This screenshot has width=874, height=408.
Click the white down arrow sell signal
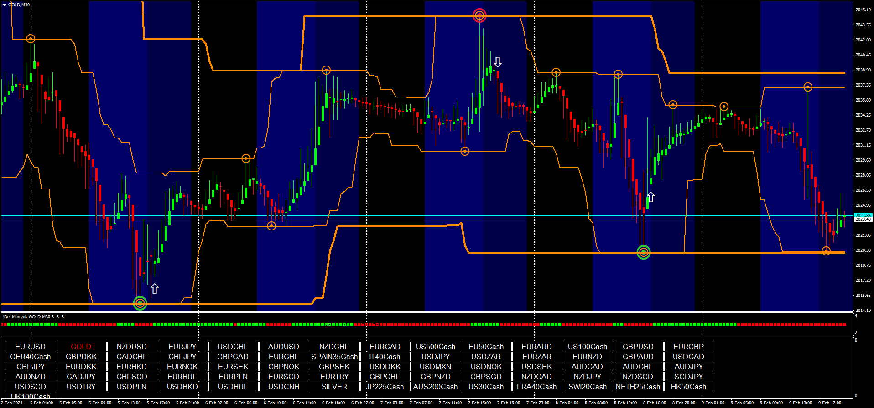498,62
